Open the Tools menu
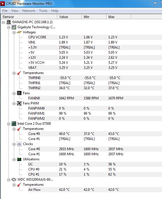 (x=43, y=11)
